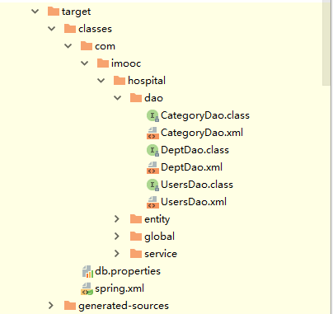Select the entity folder label
The image size is (333, 314).
pos(157,219)
